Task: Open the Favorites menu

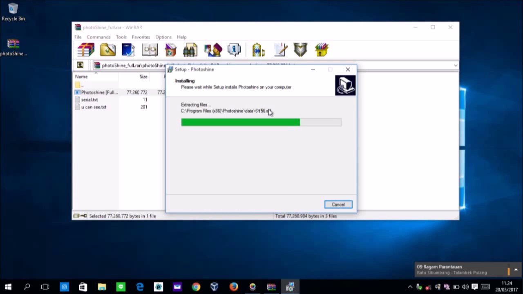Action: [141, 37]
